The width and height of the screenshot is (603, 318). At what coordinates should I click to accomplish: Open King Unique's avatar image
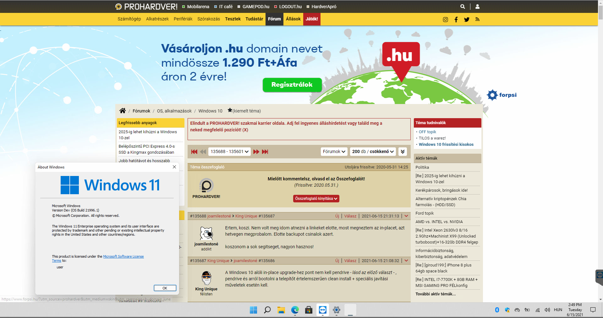click(206, 278)
